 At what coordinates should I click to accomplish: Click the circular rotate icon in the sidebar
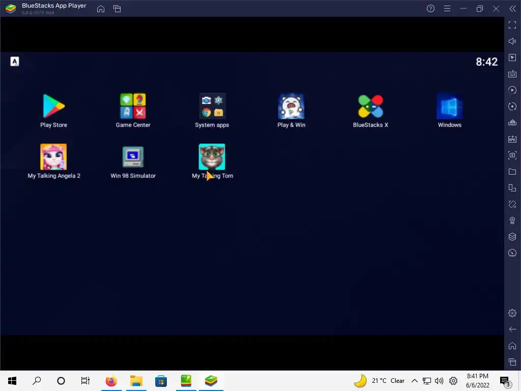tap(512, 106)
